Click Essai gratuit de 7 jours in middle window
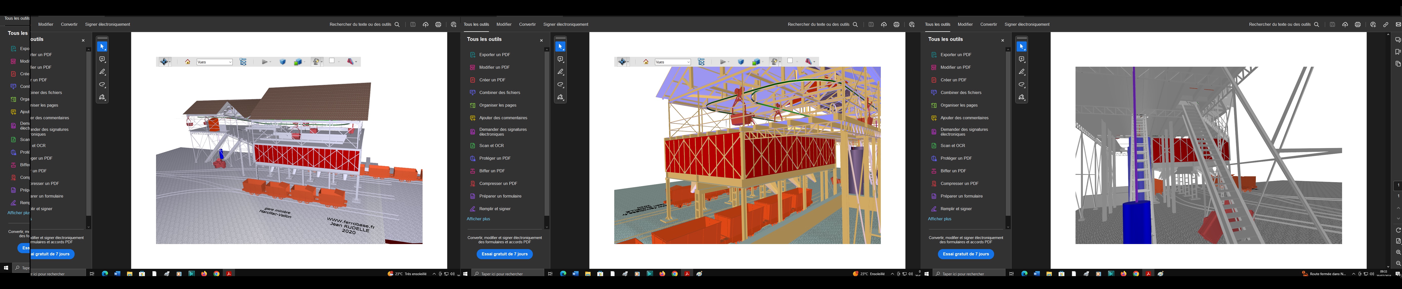Screen dimensions: 1402x289 point(505,254)
